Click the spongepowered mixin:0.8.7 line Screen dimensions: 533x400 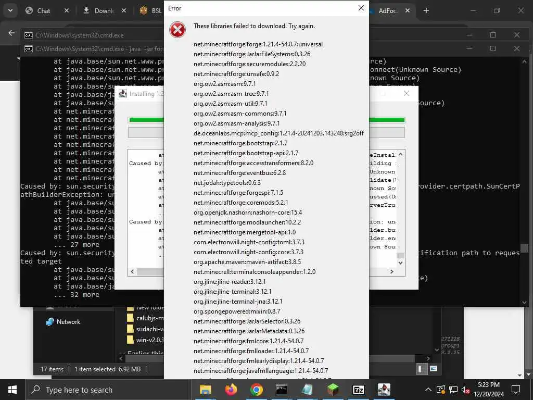(237, 311)
